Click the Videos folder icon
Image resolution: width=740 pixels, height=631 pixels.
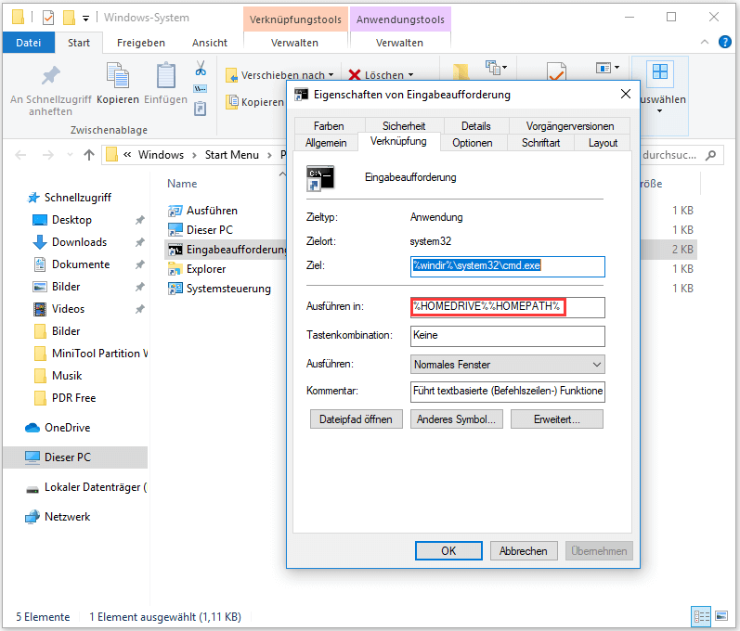[40, 309]
